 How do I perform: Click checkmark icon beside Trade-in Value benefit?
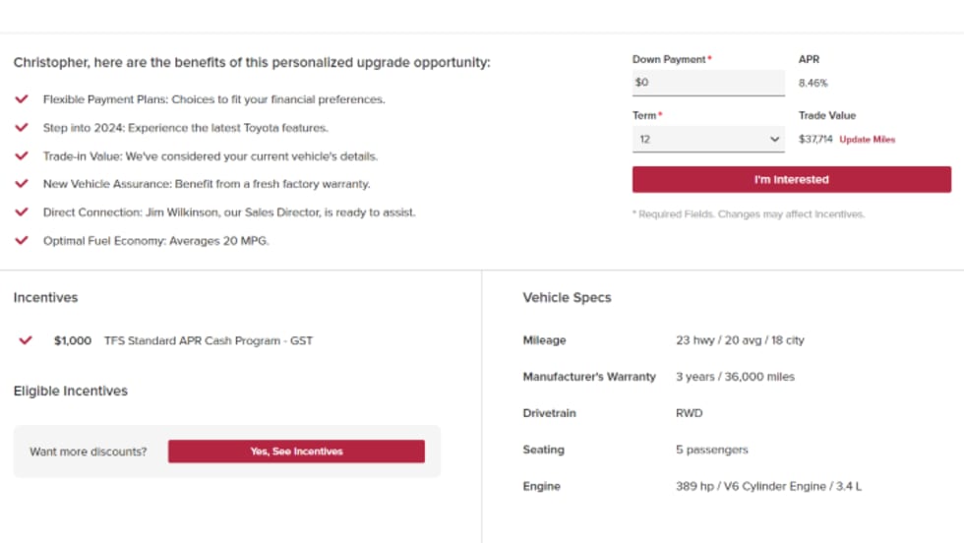pos(22,155)
